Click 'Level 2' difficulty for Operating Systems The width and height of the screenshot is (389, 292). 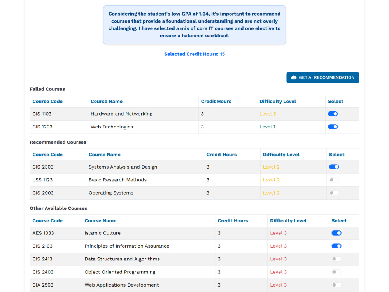click(271, 193)
